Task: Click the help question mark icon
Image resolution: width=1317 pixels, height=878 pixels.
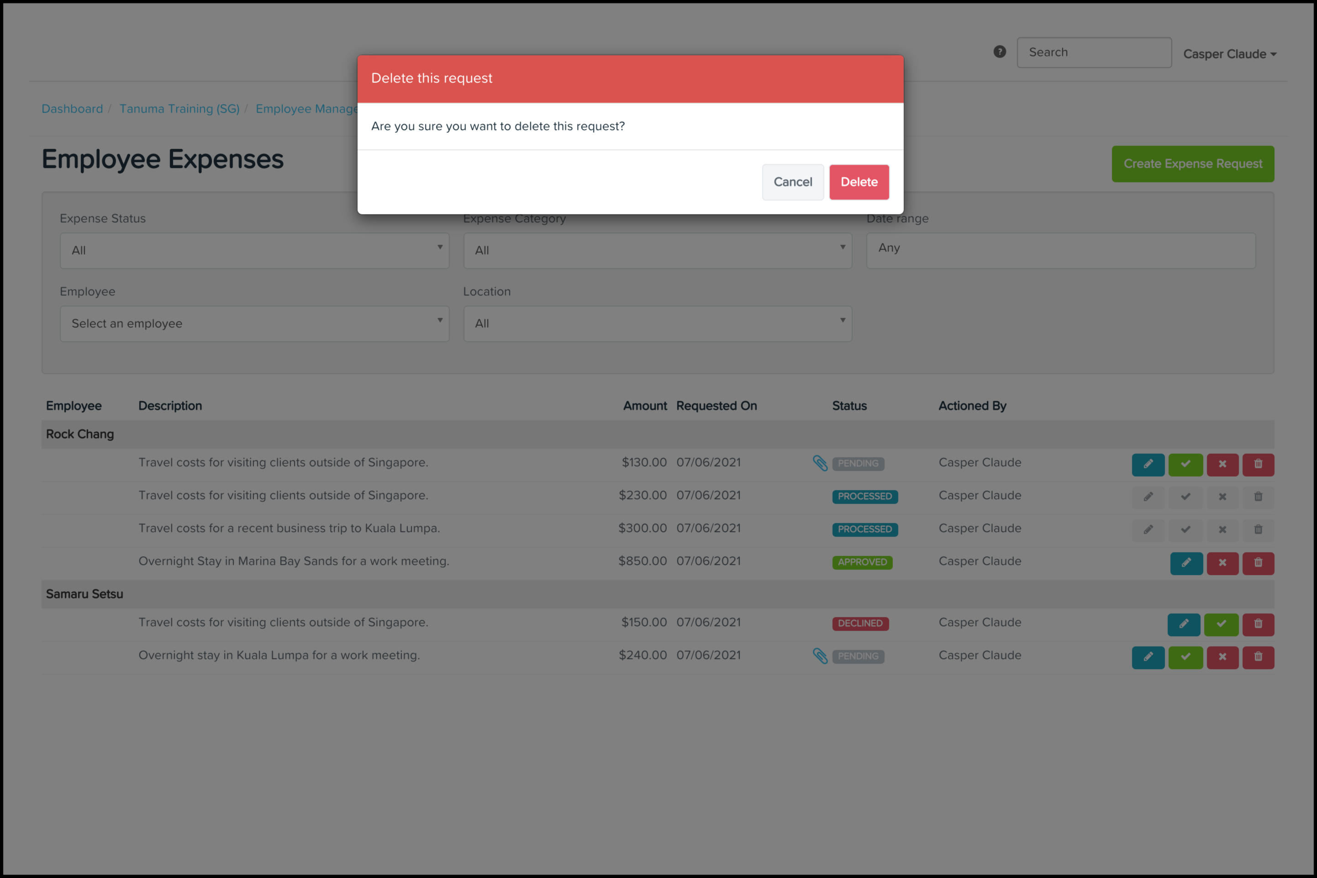Action: 1000,52
